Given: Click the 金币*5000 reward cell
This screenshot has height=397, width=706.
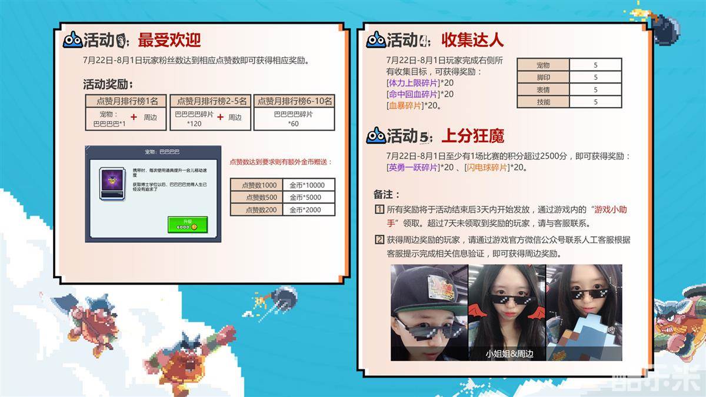Looking at the screenshot, I should point(309,197).
